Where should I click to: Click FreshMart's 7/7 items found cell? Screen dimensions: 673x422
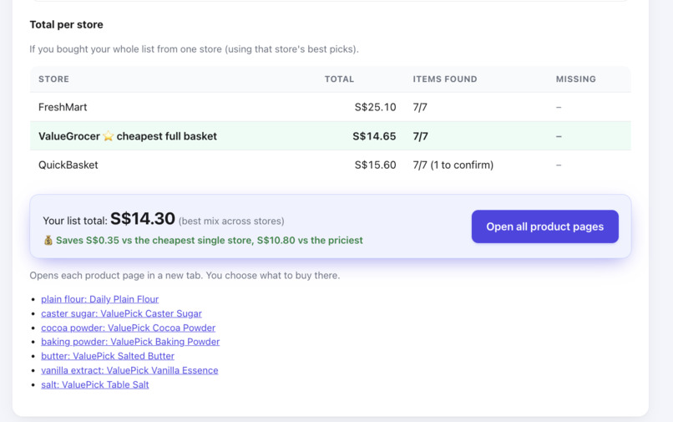(x=420, y=107)
